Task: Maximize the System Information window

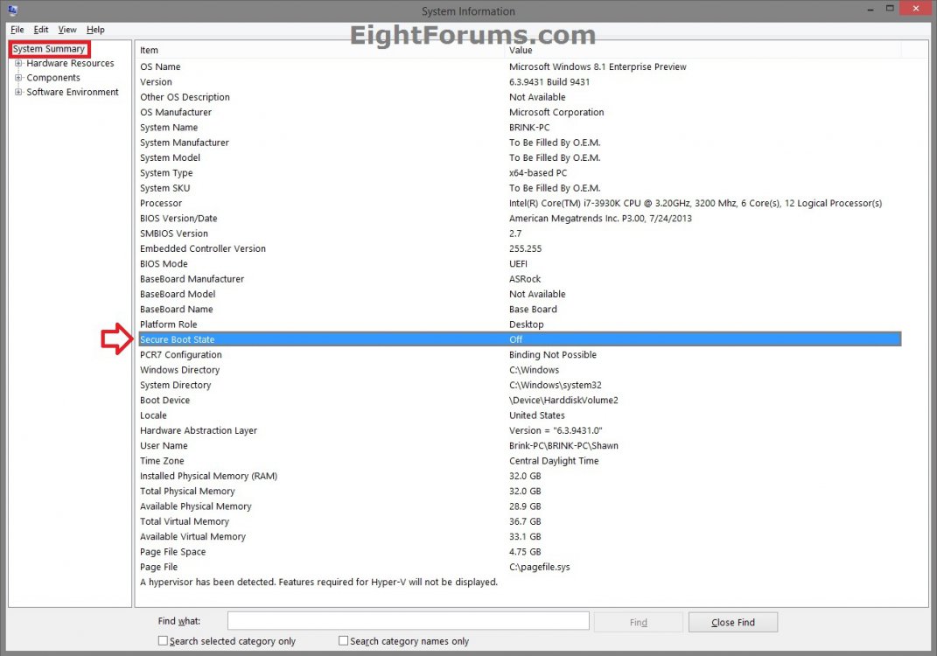Action: click(890, 9)
